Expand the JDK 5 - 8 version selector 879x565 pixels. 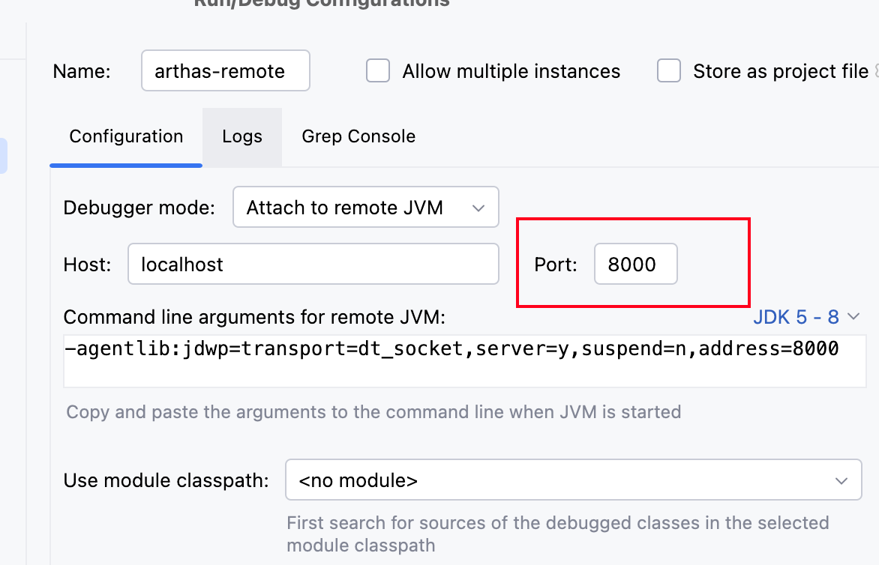tap(805, 317)
